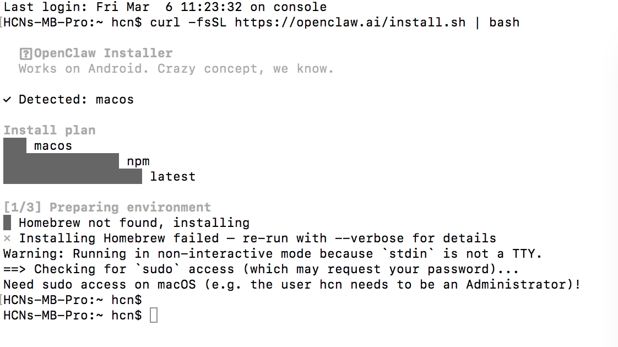Place cursor in the empty box at final prompt
This screenshot has width=618, height=347.
[x=154, y=316]
